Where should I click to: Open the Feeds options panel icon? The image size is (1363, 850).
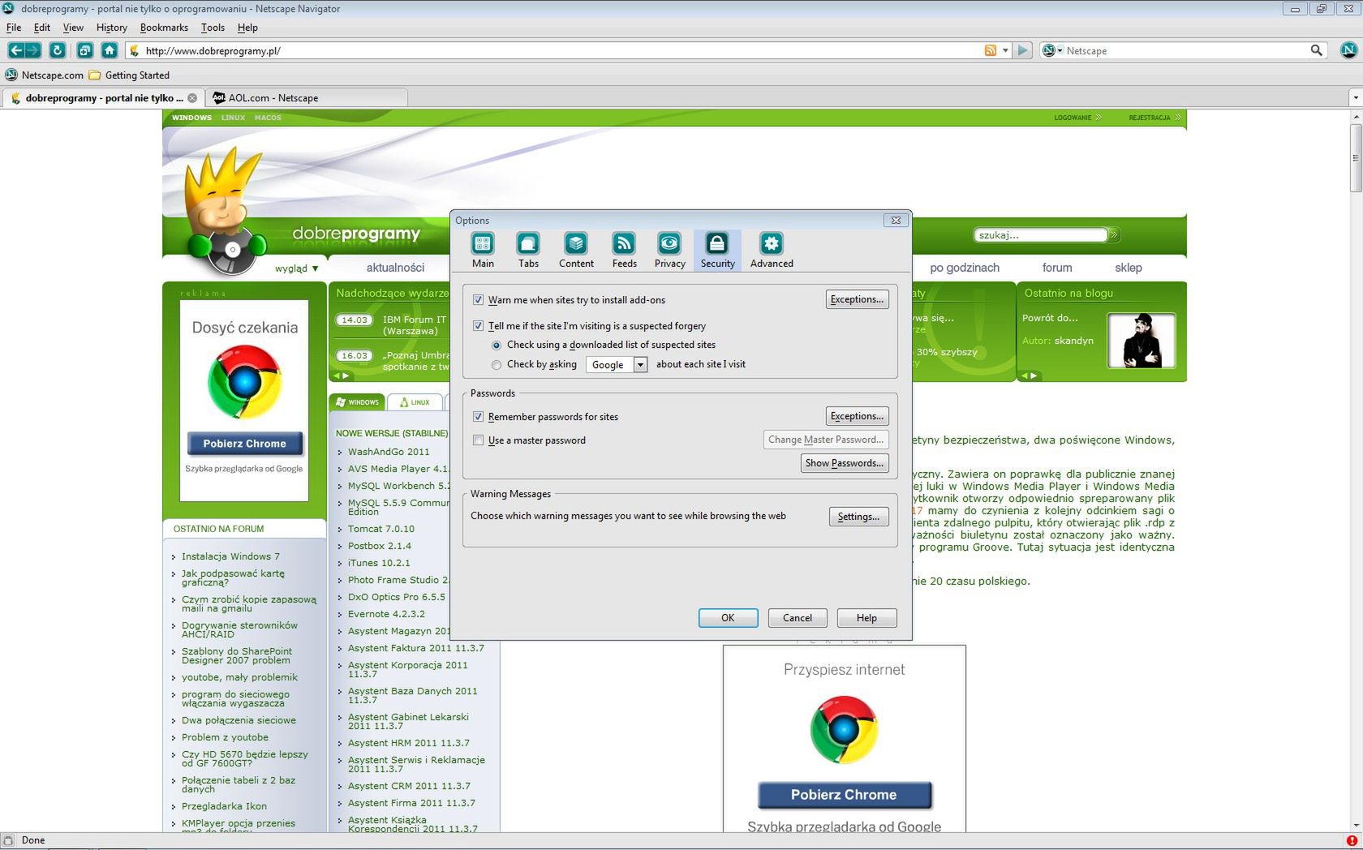tap(624, 250)
